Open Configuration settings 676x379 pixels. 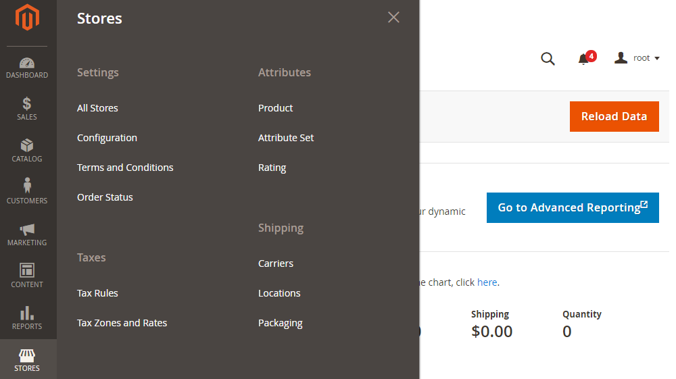click(107, 138)
